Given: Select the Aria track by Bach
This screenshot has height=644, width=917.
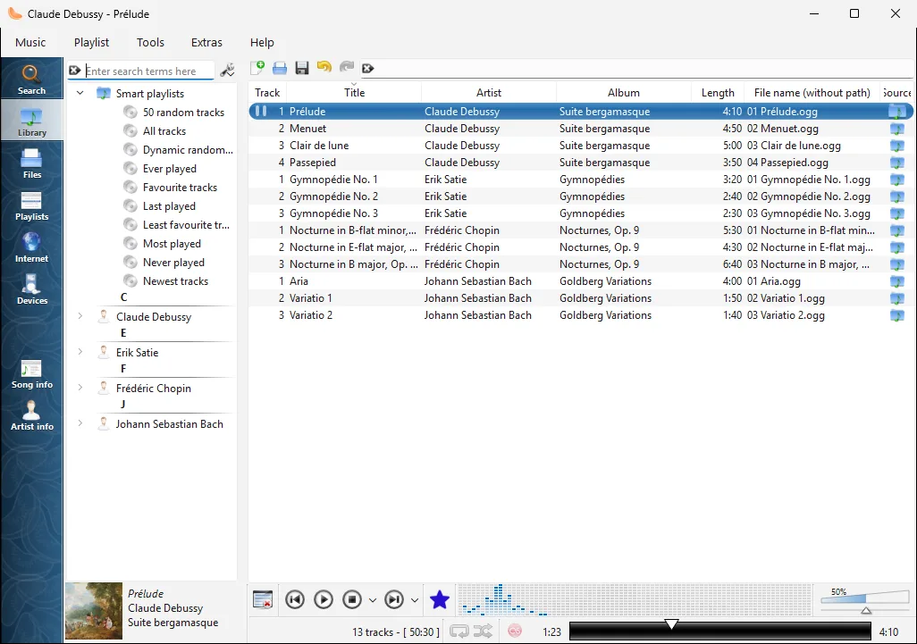Looking at the screenshot, I should pos(580,281).
